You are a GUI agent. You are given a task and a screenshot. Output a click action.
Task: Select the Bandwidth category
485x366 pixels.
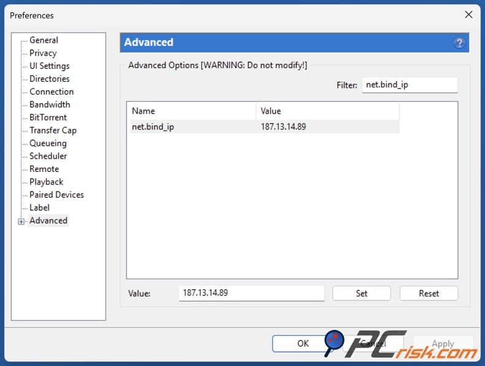[50, 104]
